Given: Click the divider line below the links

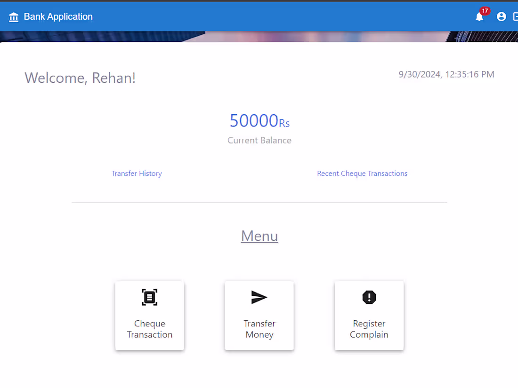Looking at the screenshot, I should coord(259,202).
